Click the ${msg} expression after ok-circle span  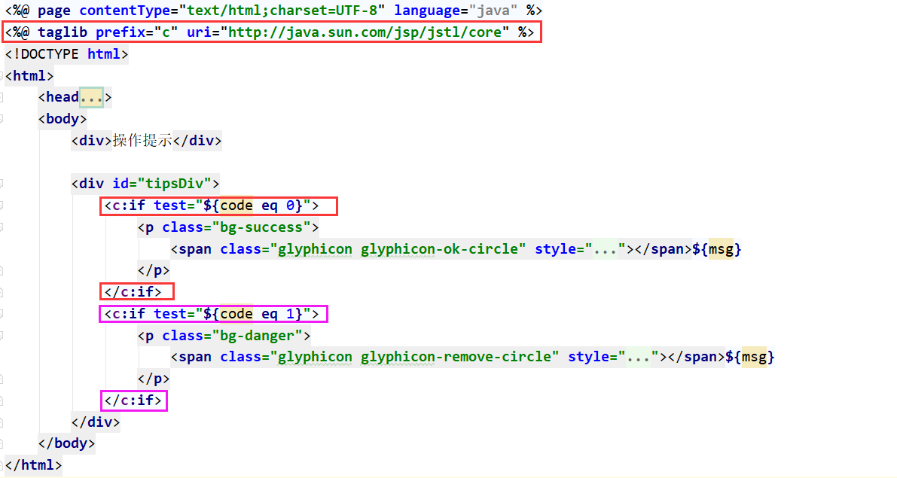[716, 248]
